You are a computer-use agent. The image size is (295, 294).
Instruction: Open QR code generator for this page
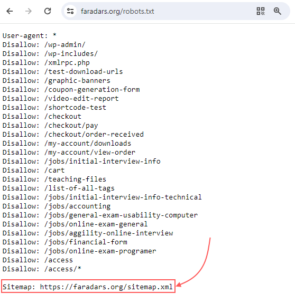point(261,11)
